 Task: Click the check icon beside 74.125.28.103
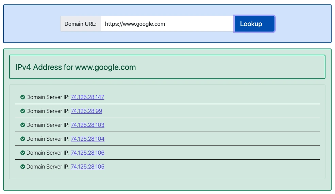coord(23,125)
